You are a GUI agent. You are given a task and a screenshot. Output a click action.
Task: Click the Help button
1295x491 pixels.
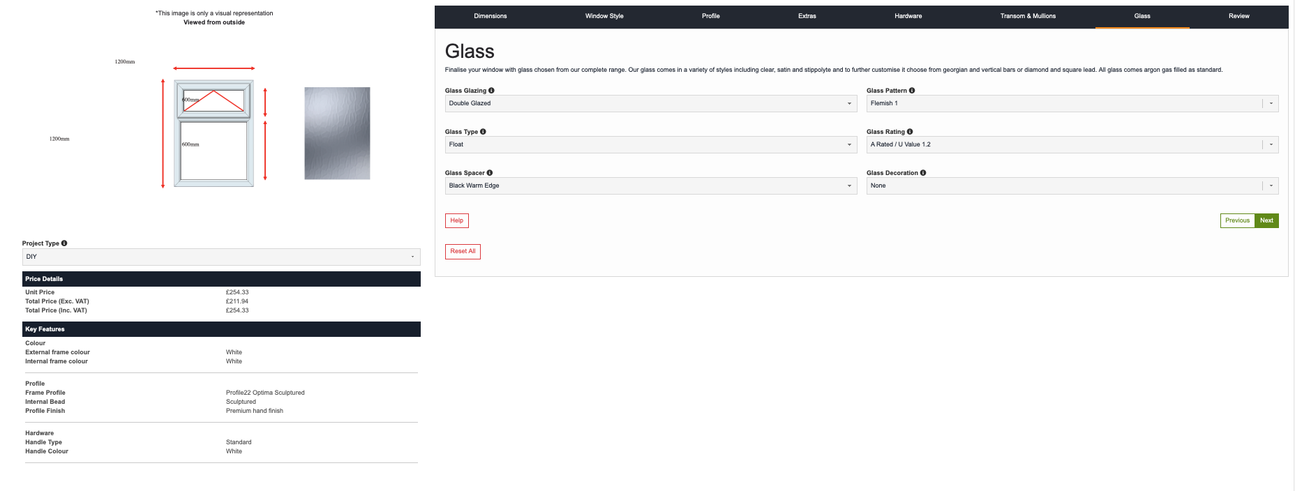456,220
